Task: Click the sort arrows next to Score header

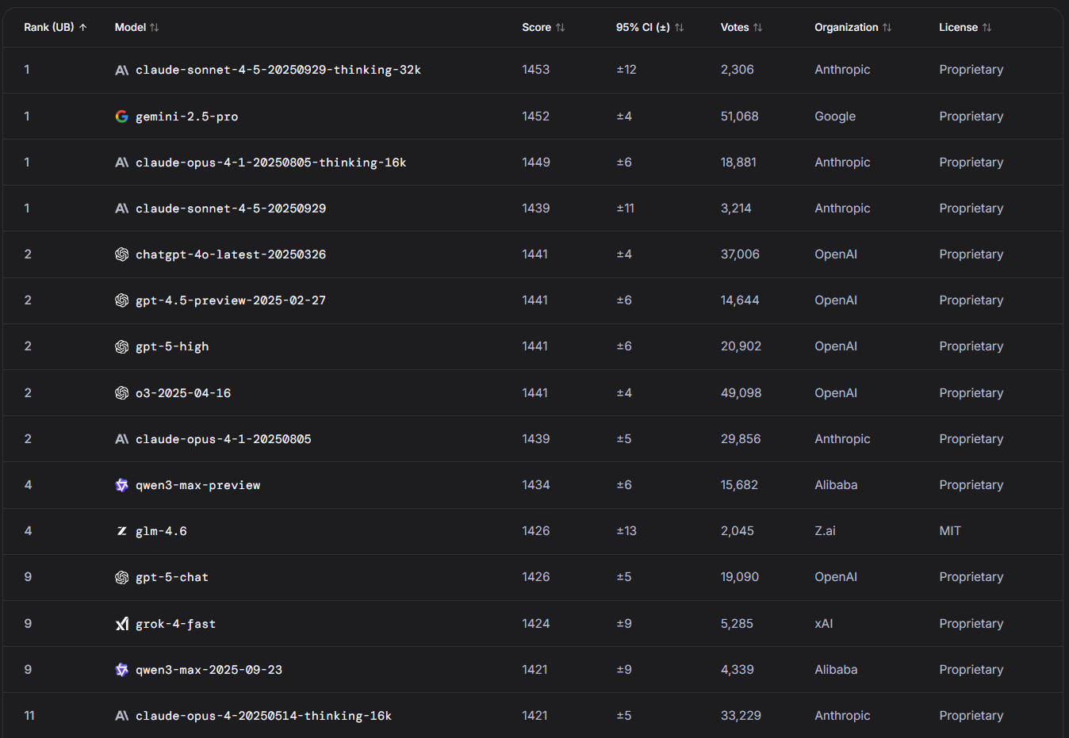Action: 561,27
